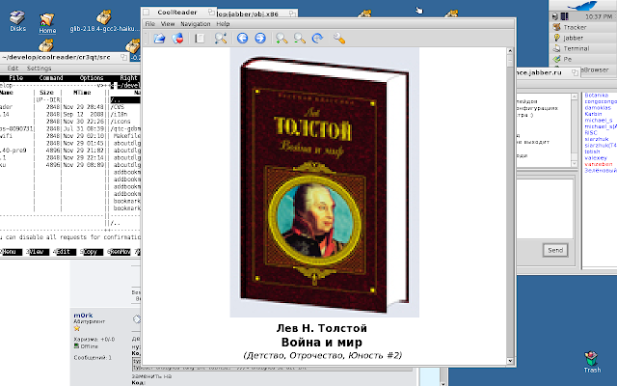Open the View menu in CoolReader
617x386 pixels.
168,24
